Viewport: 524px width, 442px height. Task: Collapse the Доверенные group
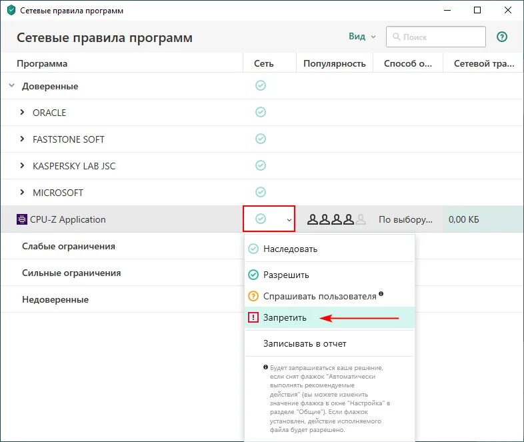click(x=12, y=85)
